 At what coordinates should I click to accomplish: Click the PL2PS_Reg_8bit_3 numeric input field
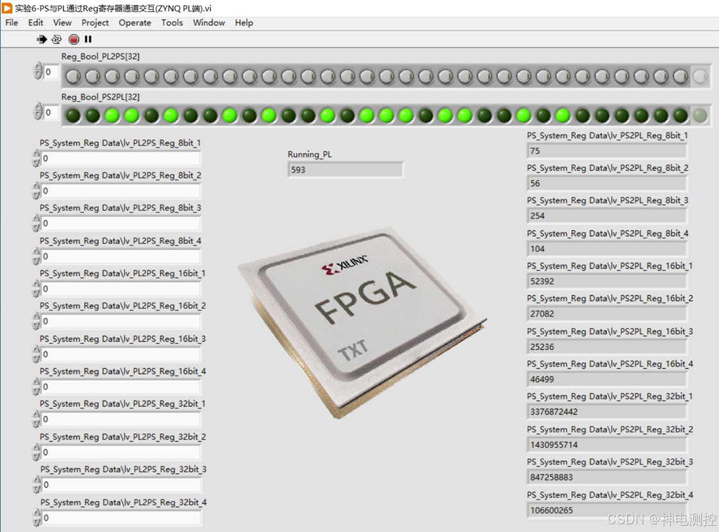(x=121, y=223)
